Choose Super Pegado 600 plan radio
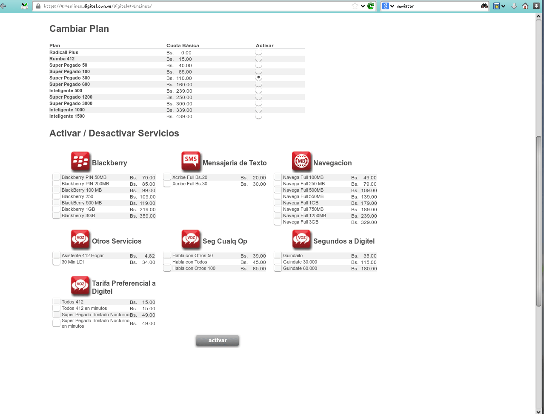544x414 pixels. (x=258, y=84)
